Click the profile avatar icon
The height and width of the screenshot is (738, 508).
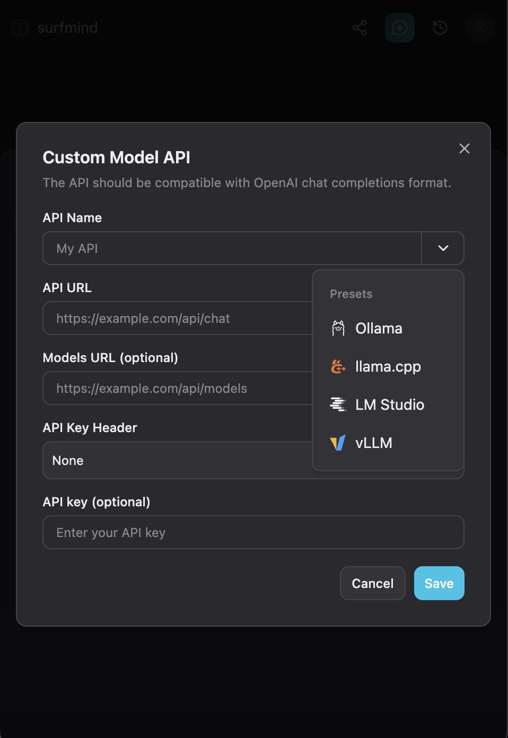pos(480,28)
